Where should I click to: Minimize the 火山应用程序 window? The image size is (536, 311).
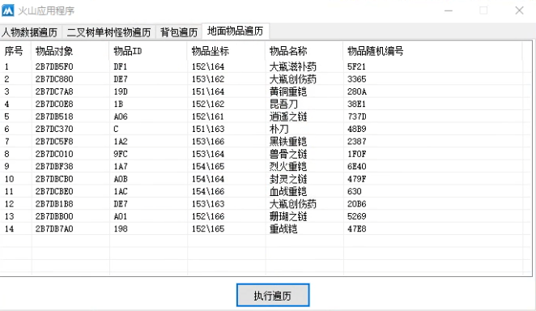(449, 11)
